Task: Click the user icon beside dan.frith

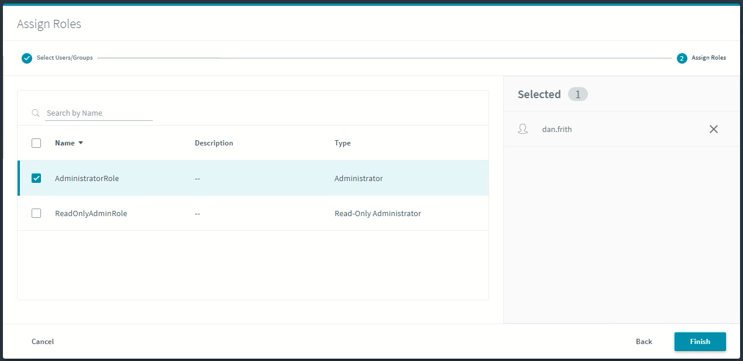Action: 523,129
